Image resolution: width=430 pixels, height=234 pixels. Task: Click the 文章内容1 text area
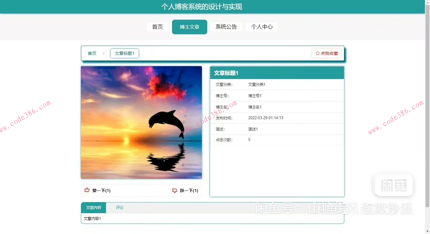[93, 218]
